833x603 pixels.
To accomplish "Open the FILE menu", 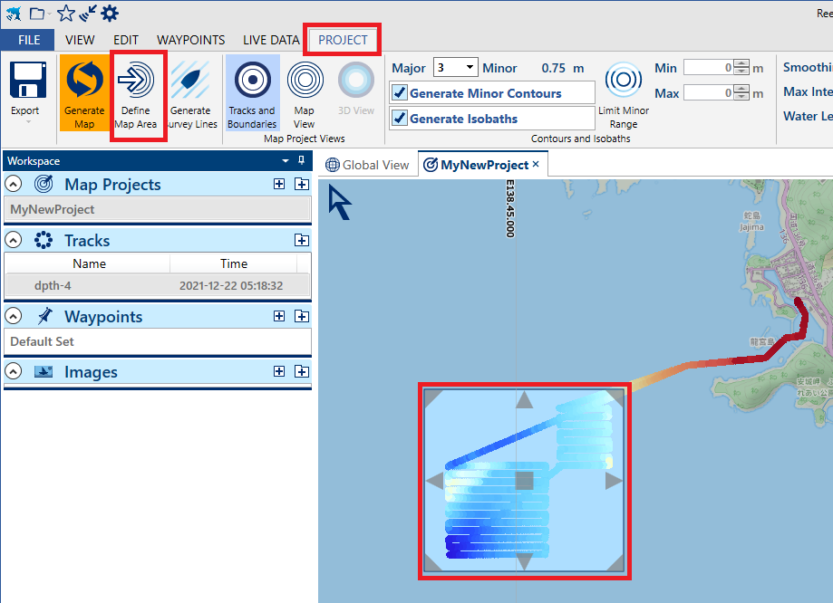I will click(28, 40).
